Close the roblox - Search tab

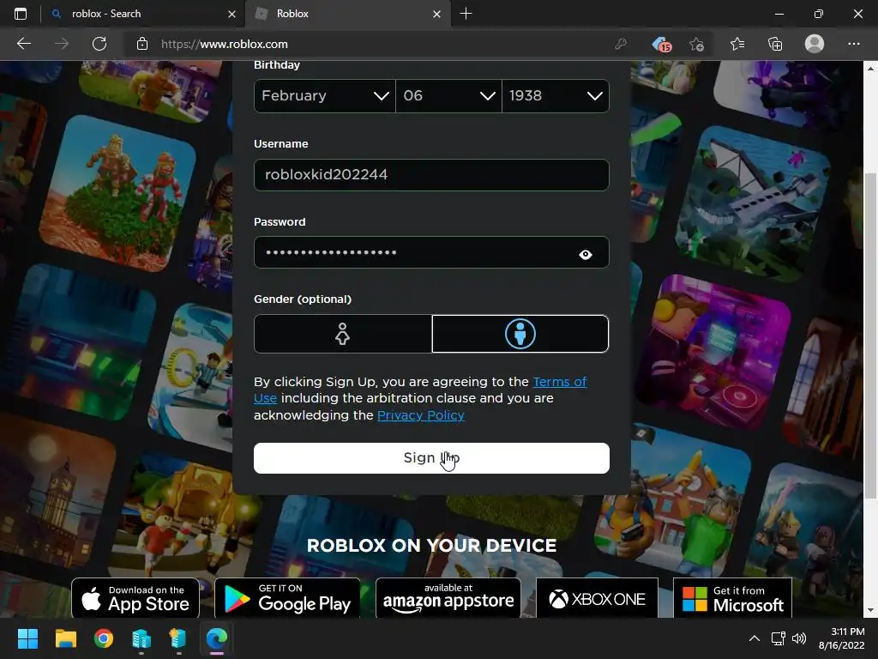(232, 14)
